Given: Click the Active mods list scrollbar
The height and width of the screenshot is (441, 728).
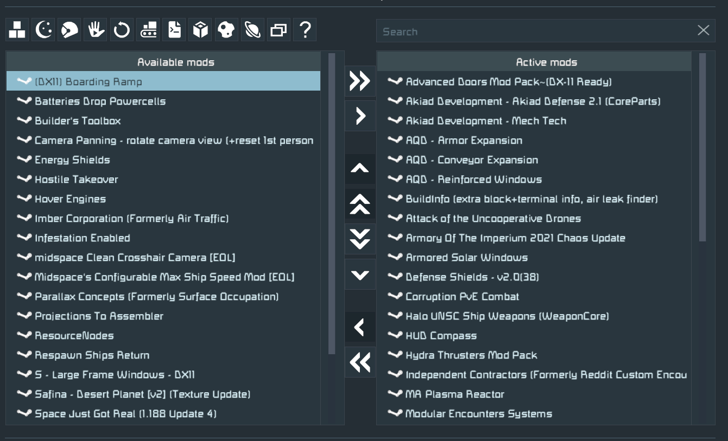Looking at the screenshot, I should pyautogui.click(x=702, y=146).
